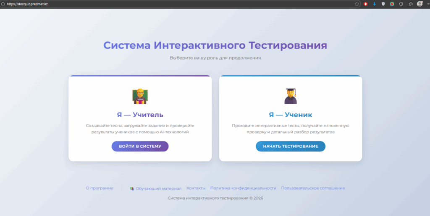This screenshot has width=430, height=216.
Task: Click the © 2026 copyright footer text
Action: pyautogui.click(x=215, y=198)
